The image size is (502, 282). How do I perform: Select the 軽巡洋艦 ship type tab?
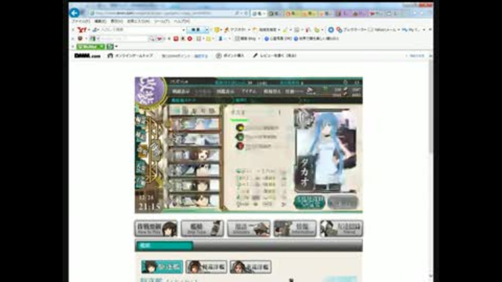(206, 267)
